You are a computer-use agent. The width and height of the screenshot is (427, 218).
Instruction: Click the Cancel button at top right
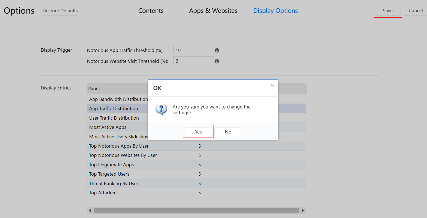(416, 11)
